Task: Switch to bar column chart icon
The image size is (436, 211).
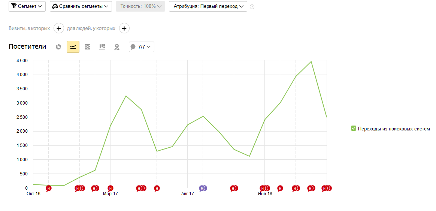Action: 102,47
